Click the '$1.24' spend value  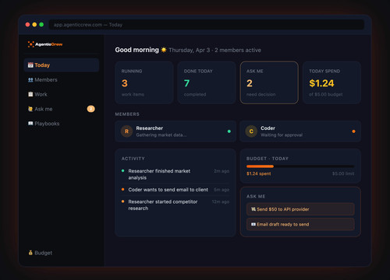pyautogui.click(x=321, y=83)
